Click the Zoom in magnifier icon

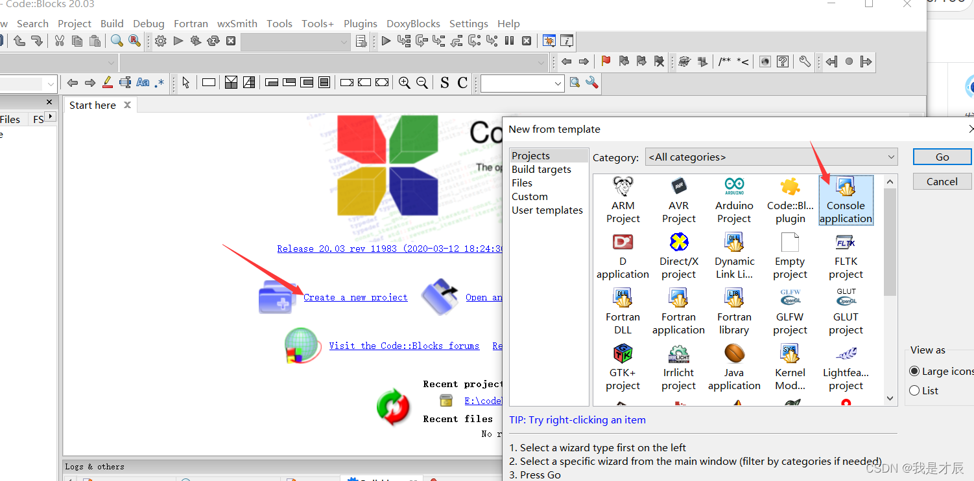click(404, 82)
